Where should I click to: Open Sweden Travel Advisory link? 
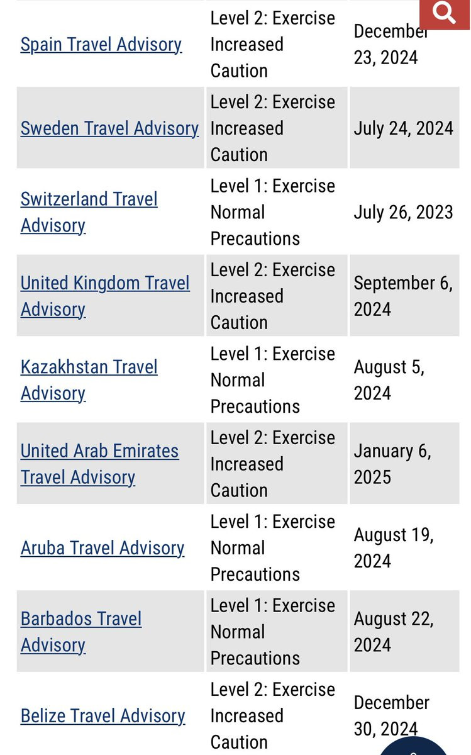(x=109, y=128)
